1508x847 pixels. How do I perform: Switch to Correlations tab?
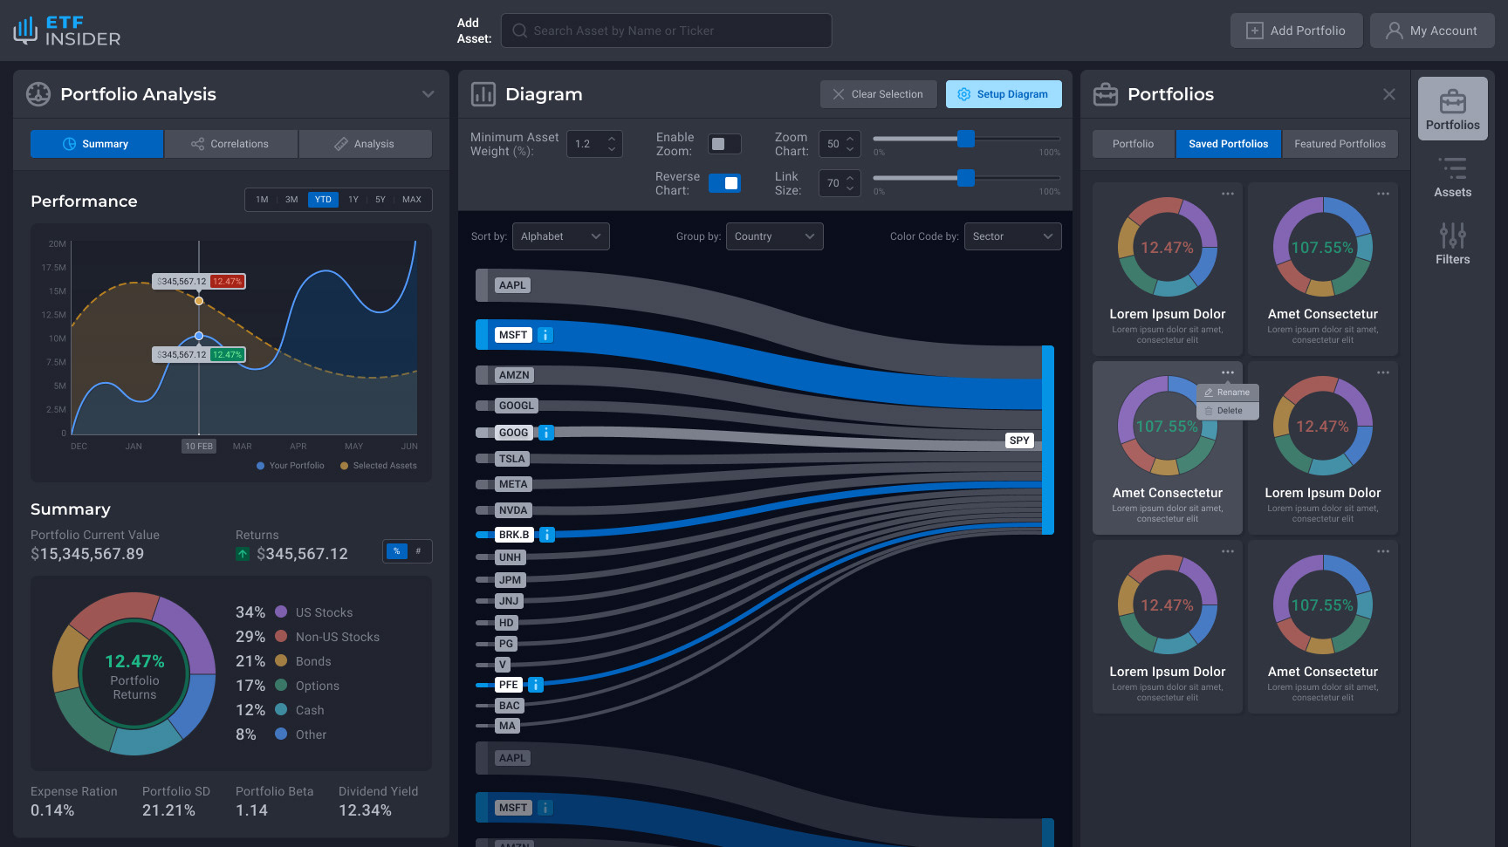pyautogui.click(x=231, y=144)
